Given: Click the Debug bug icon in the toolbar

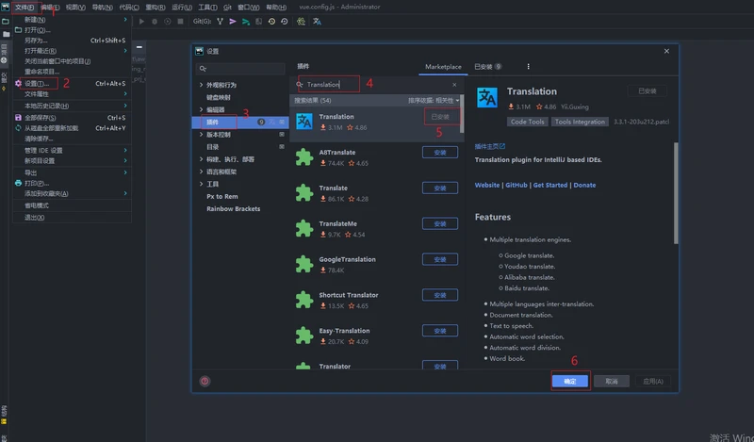Looking at the screenshot, I should click(155, 21).
